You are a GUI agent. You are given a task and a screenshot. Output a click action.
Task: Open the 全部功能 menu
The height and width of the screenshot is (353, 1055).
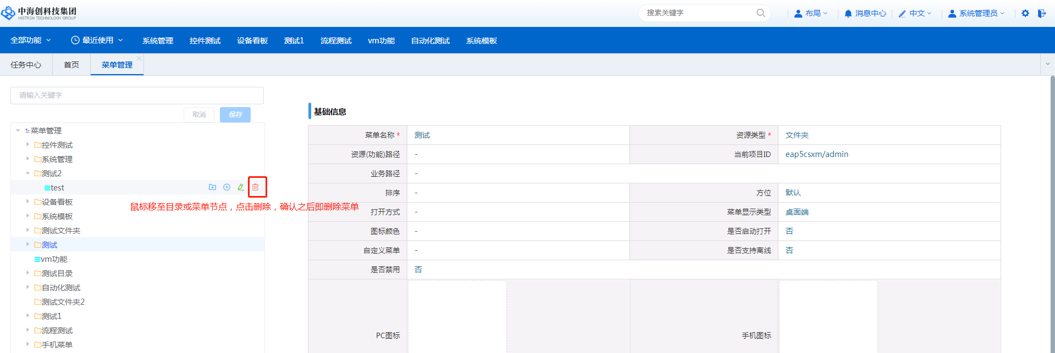pyautogui.click(x=31, y=40)
